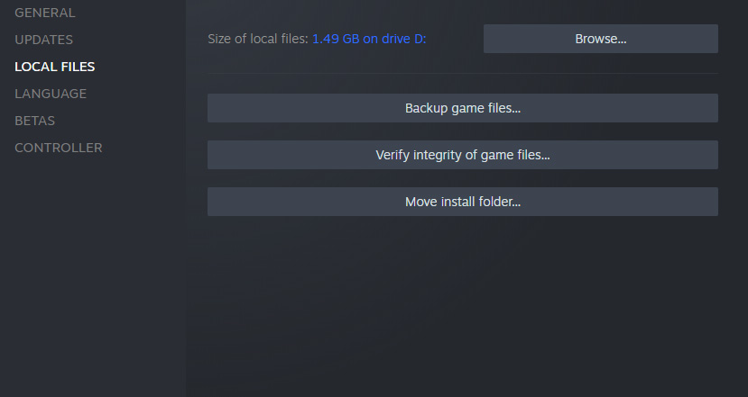Show the per-game controller options tab
The width and height of the screenshot is (748, 397).
point(59,148)
